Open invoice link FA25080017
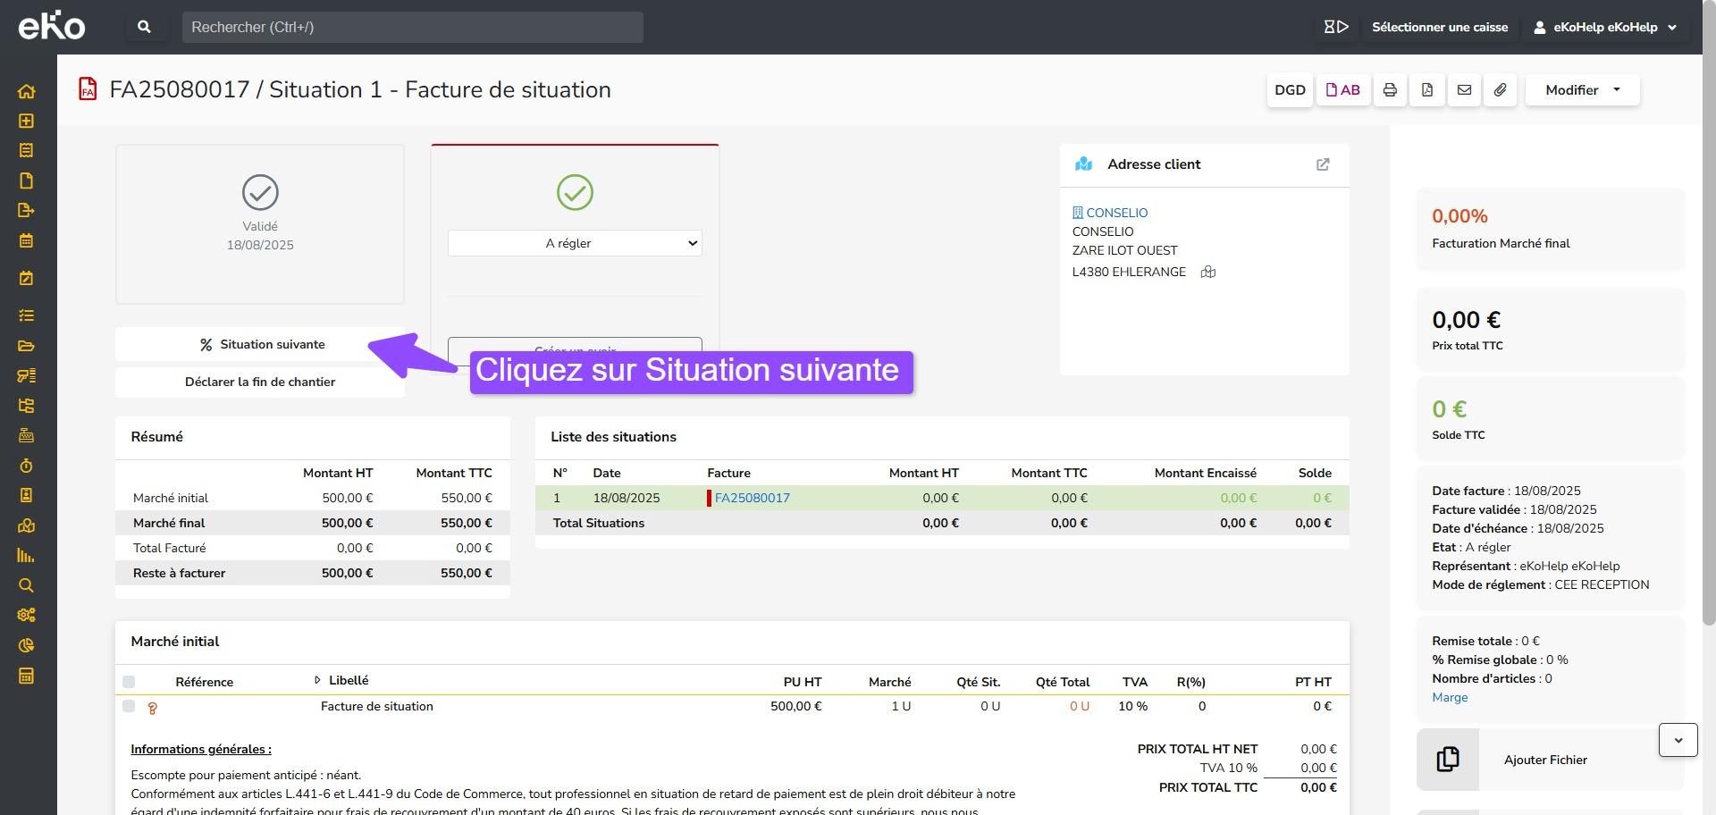The height and width of the screenshot is (815, 1716). (752, 498)
